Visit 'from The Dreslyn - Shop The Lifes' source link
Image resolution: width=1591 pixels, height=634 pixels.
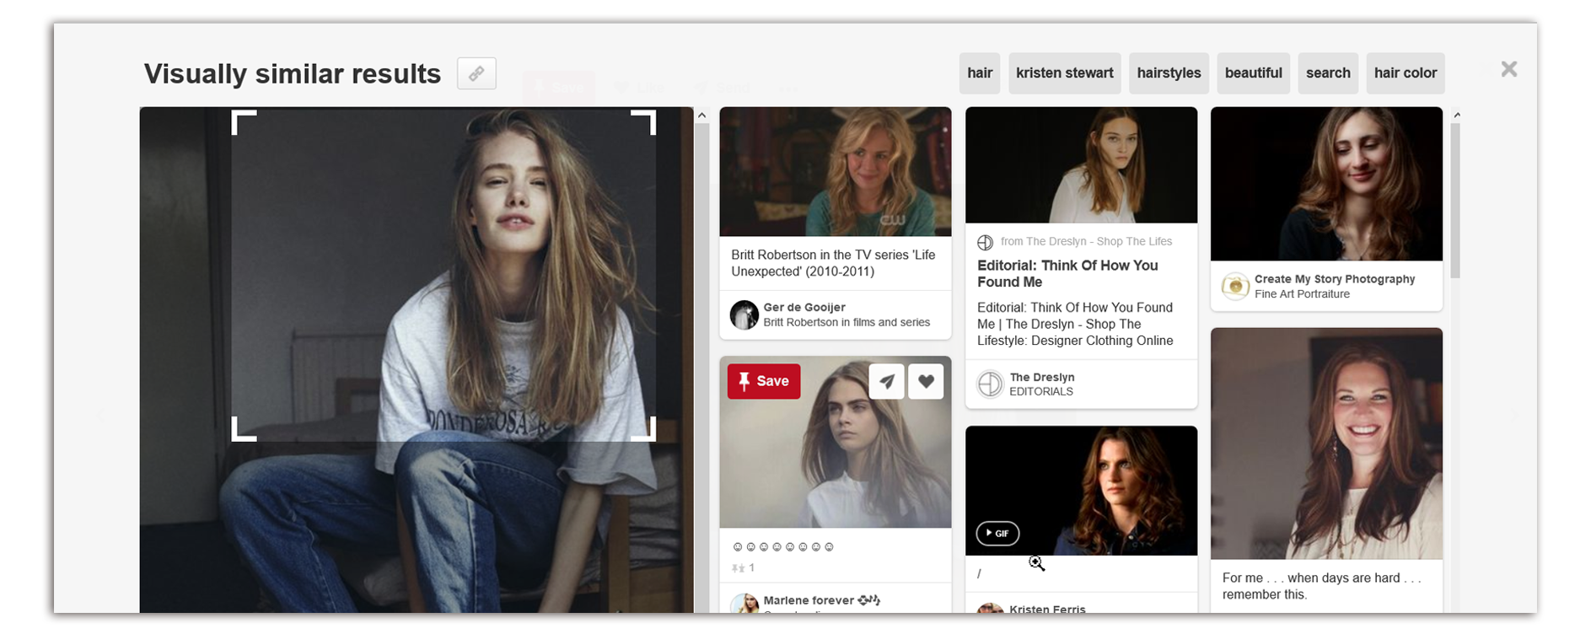pyautogui.click(x=1086, y=241)
